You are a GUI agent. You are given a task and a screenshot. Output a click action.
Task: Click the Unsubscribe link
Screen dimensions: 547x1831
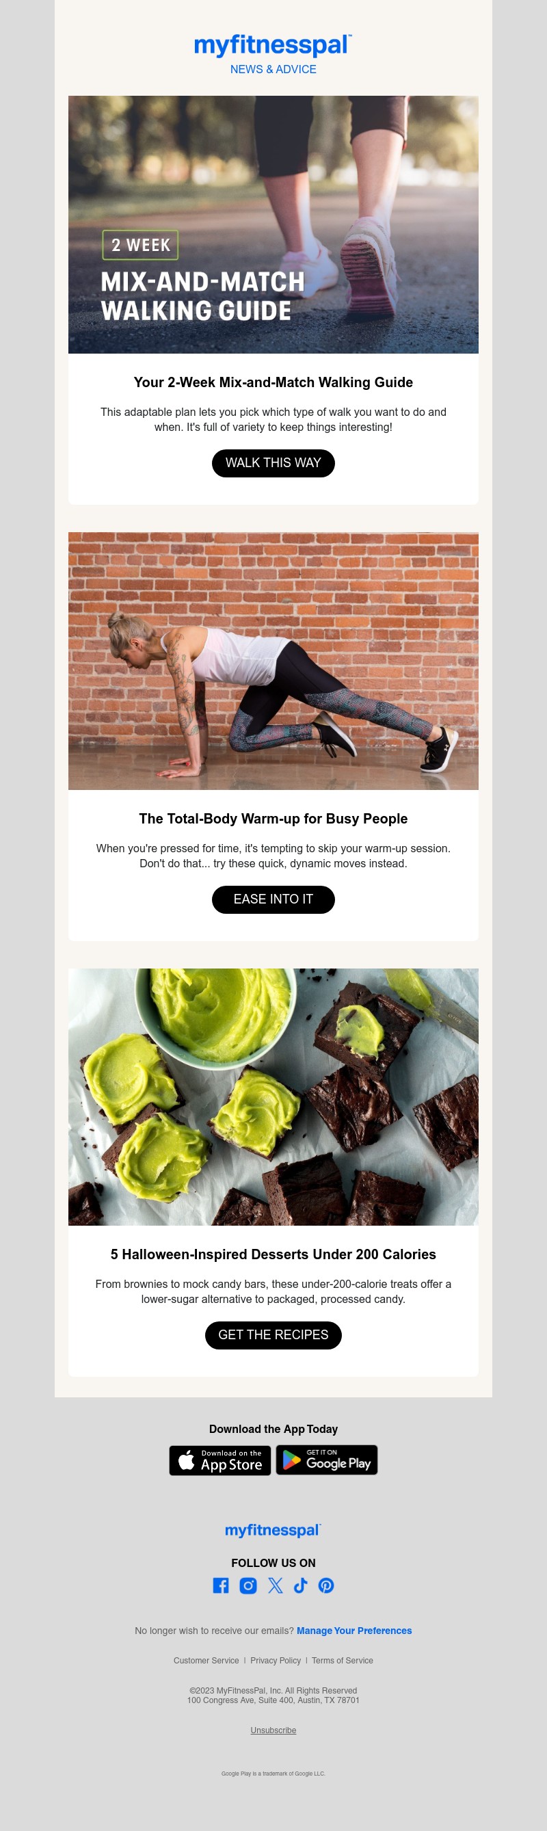pyautogui.click(x=273, y=1730)
